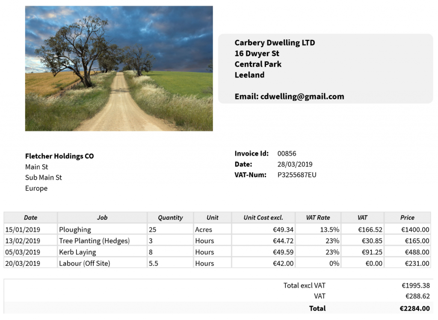
Task: Click the Acres unit cell
Action: click(x=212, y=229)
